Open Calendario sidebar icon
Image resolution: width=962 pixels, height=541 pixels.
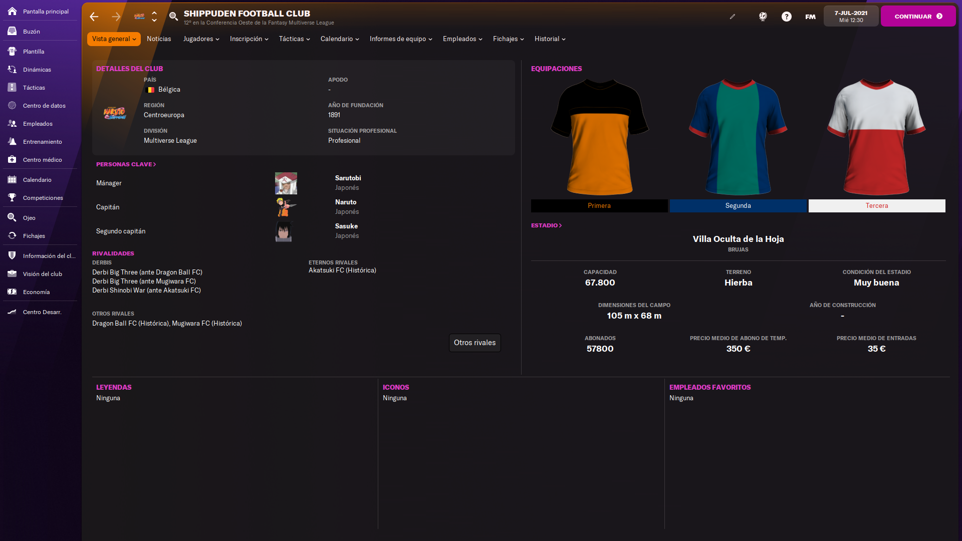tap(12, 179)
